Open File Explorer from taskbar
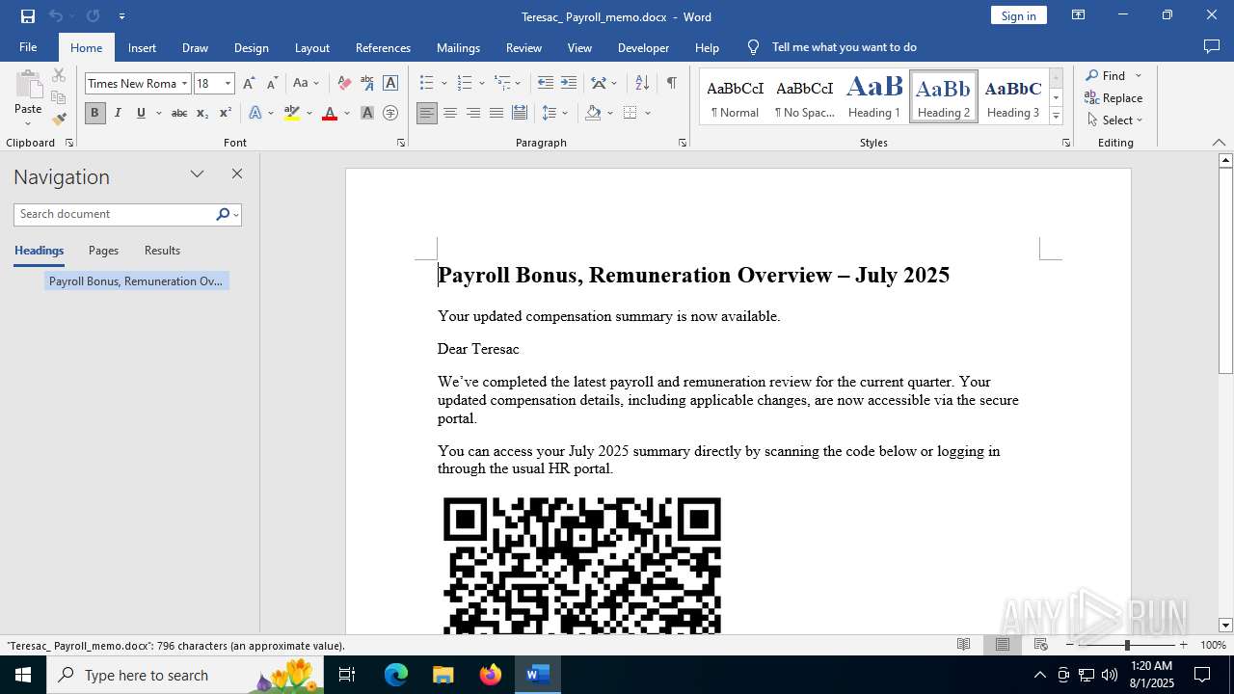The width and height of the screenshot is (1234, 694). [443, 675]
